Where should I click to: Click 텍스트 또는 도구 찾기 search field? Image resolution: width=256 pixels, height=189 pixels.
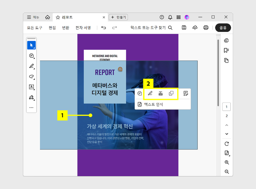(151, 28)
